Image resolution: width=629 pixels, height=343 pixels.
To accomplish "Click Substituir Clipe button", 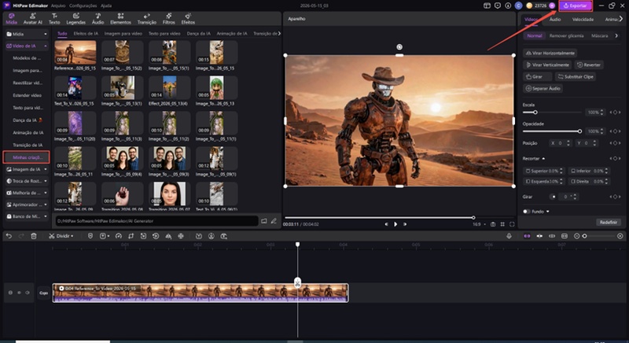I will click(576, 76).
